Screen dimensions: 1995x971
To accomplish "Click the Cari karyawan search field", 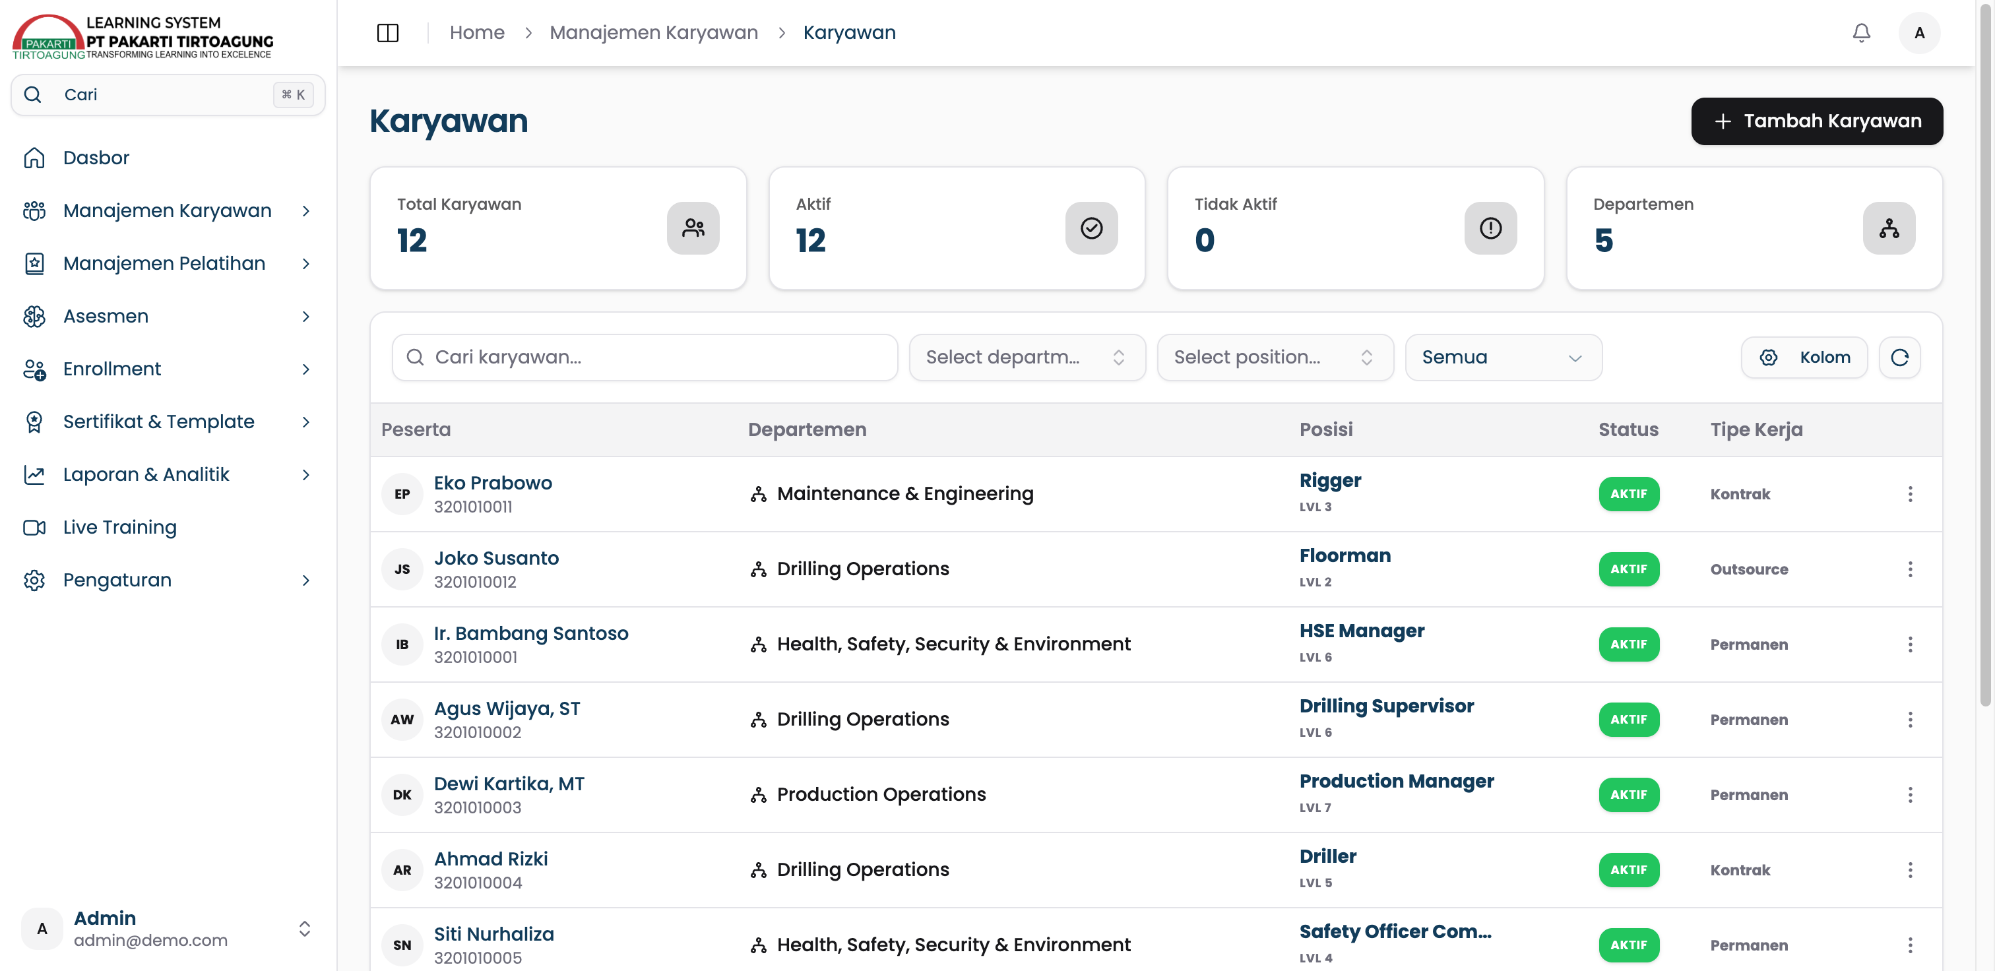I will (x=645, y=357).
